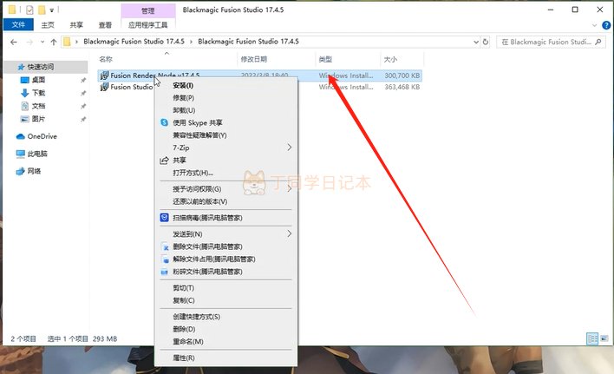The image size is (614, 374).
Task: Click 卸载(U) context menu entry
Action: pyautogui.click(x=184, y=110)
